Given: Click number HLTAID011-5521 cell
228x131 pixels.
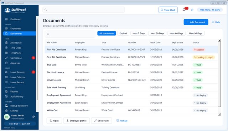Looking at the screenshot, I should [x=136, y=57].
